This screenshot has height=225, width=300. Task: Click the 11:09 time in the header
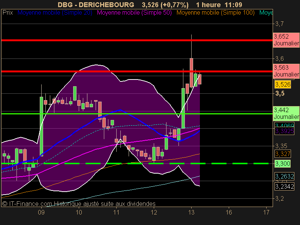click(x=233, y=4)
